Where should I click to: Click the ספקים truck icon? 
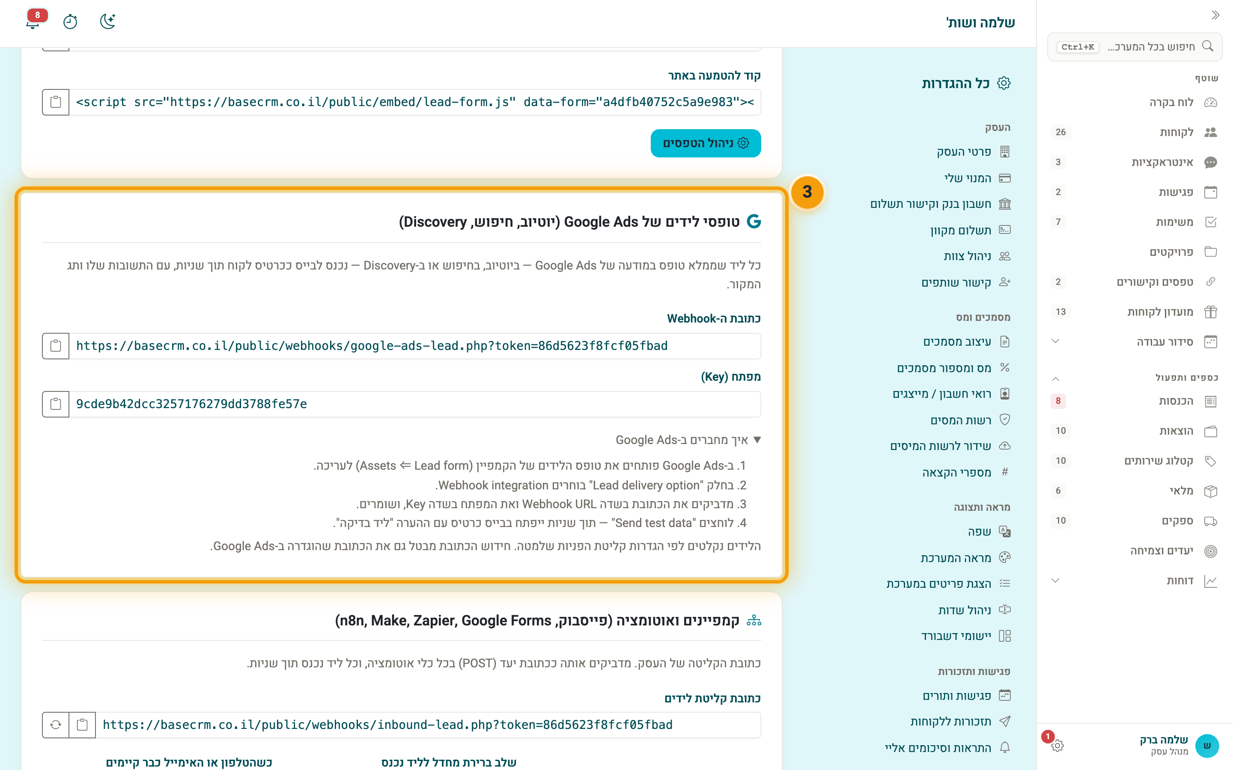pos(1211,521)
